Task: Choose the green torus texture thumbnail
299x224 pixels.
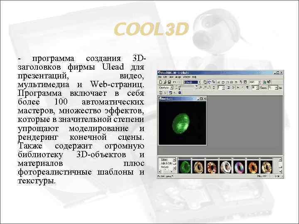Action: [184, 167]
